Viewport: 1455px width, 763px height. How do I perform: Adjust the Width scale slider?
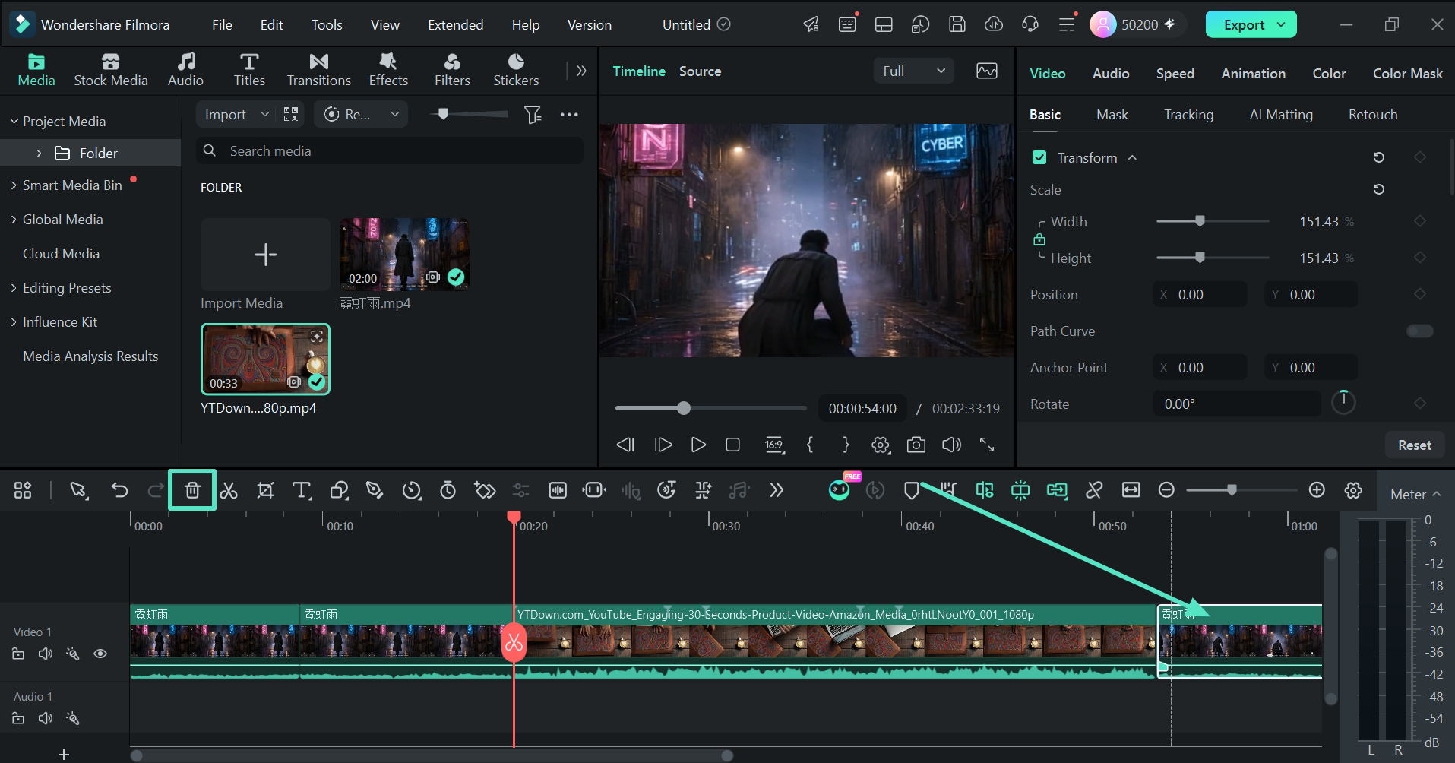coord(1200,221)
